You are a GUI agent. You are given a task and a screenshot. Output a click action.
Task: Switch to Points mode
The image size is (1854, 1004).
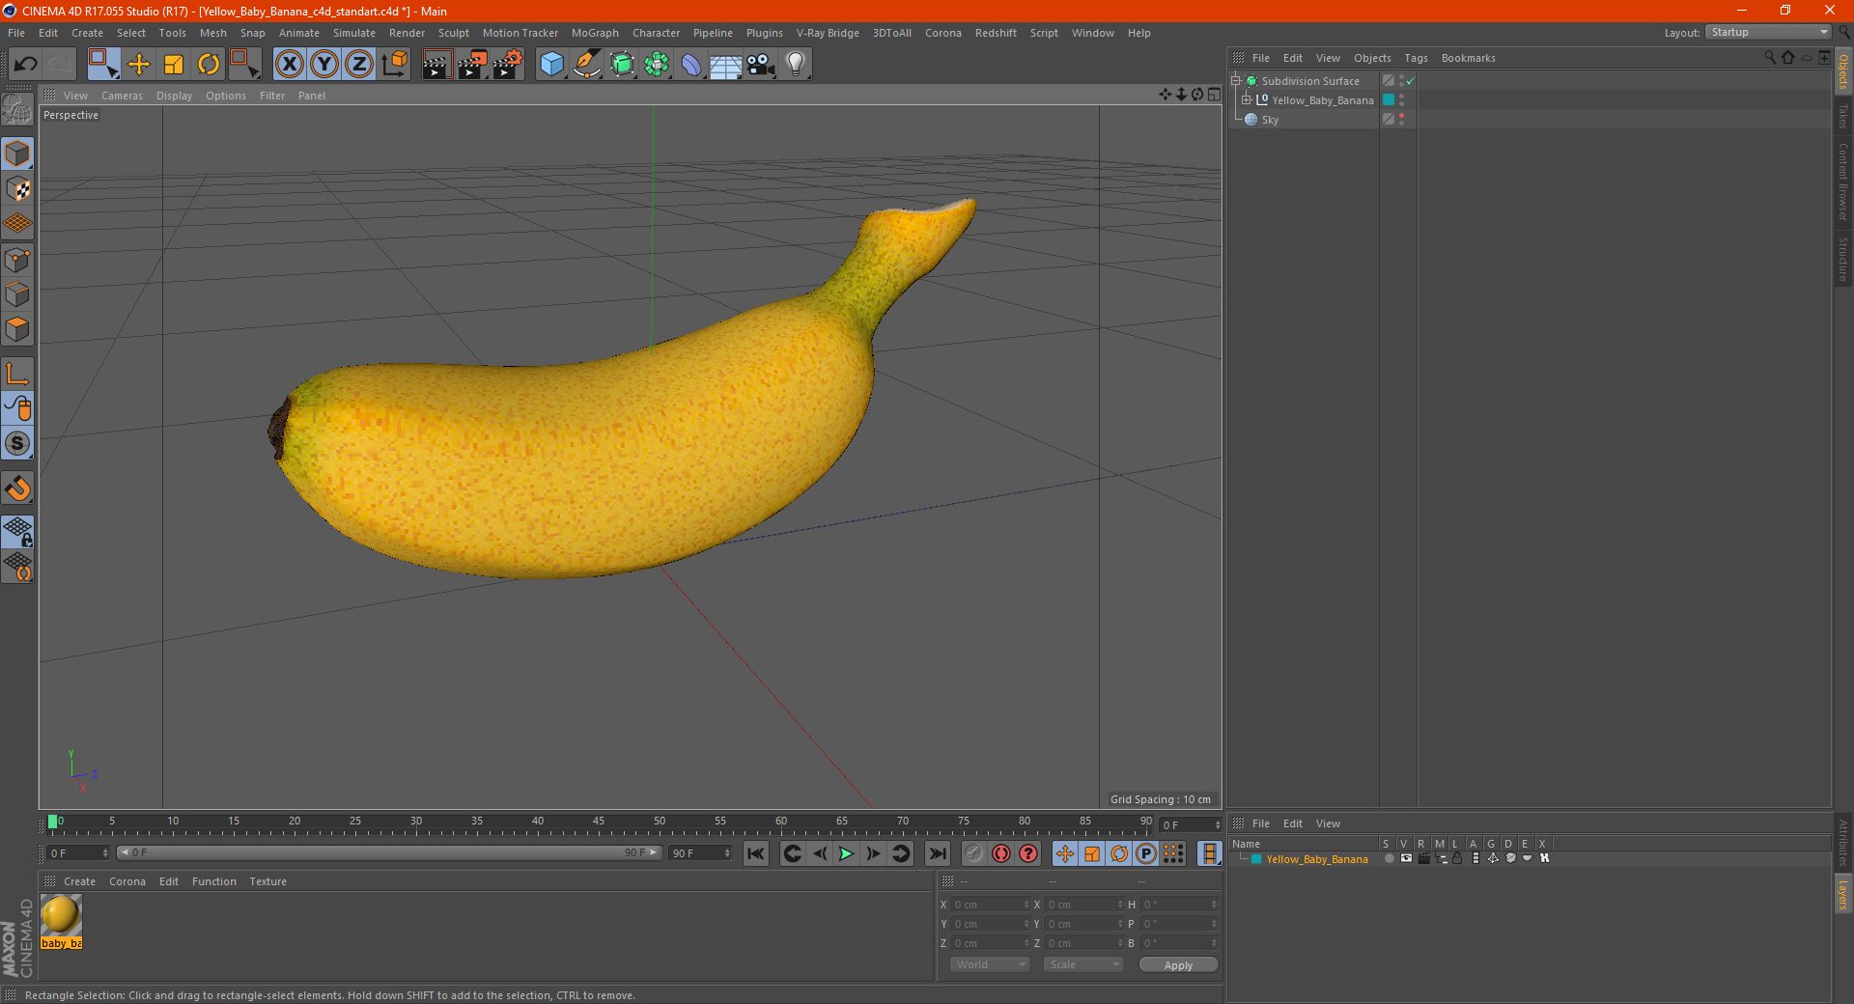coord(17,260)
